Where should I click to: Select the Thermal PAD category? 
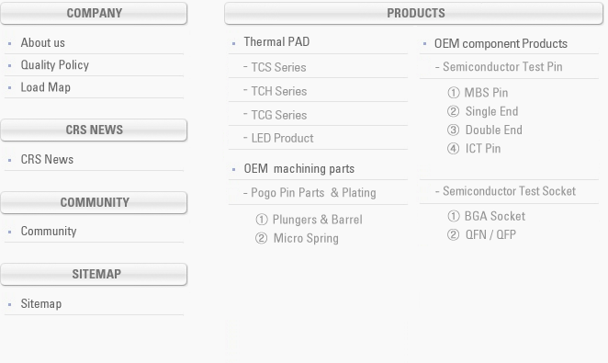(x=276, y=42)
